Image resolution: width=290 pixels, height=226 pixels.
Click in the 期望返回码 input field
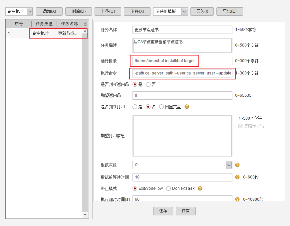182,95
